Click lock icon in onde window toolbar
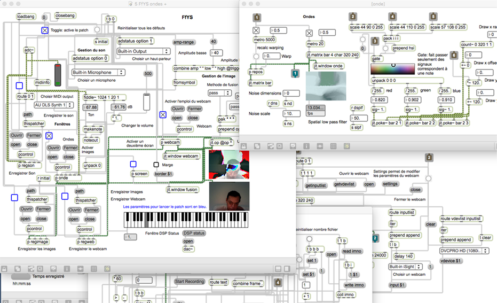This screenshot has width=497, height=303. [243, 145]
